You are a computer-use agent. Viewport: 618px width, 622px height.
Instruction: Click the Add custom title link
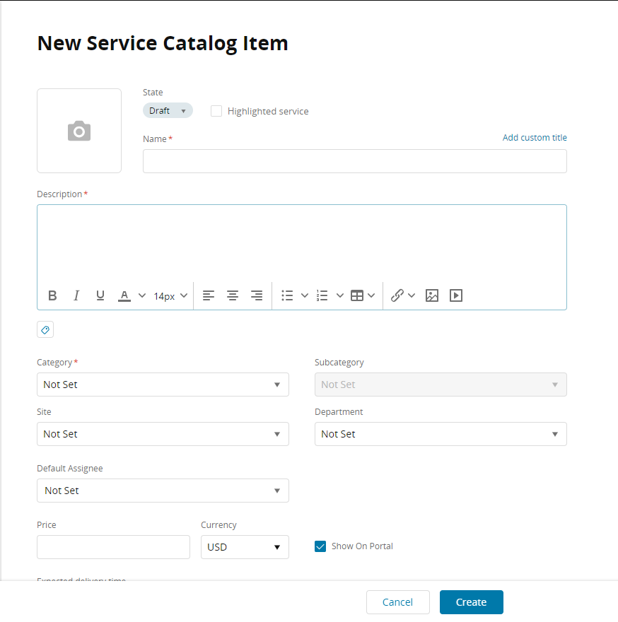coord(535,138)
